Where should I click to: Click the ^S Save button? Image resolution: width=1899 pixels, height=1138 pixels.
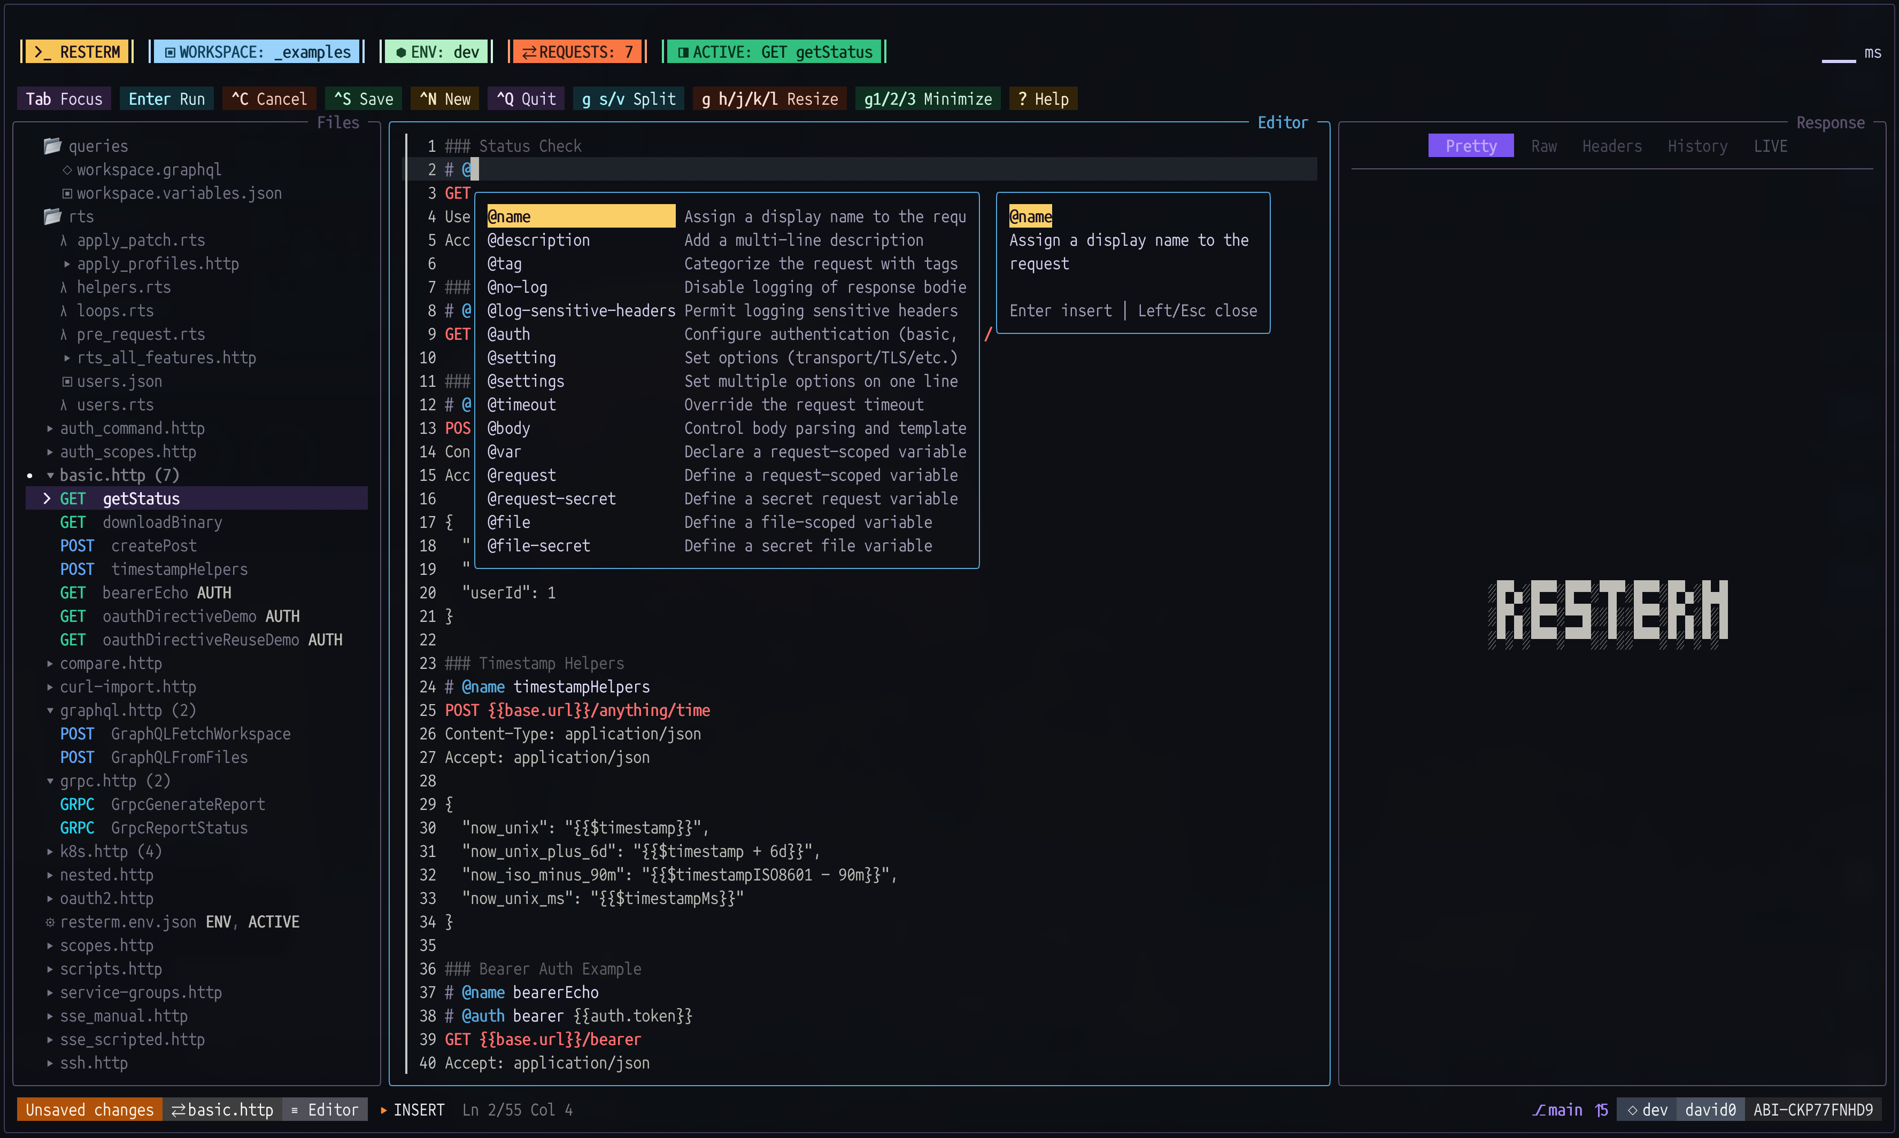363,99
